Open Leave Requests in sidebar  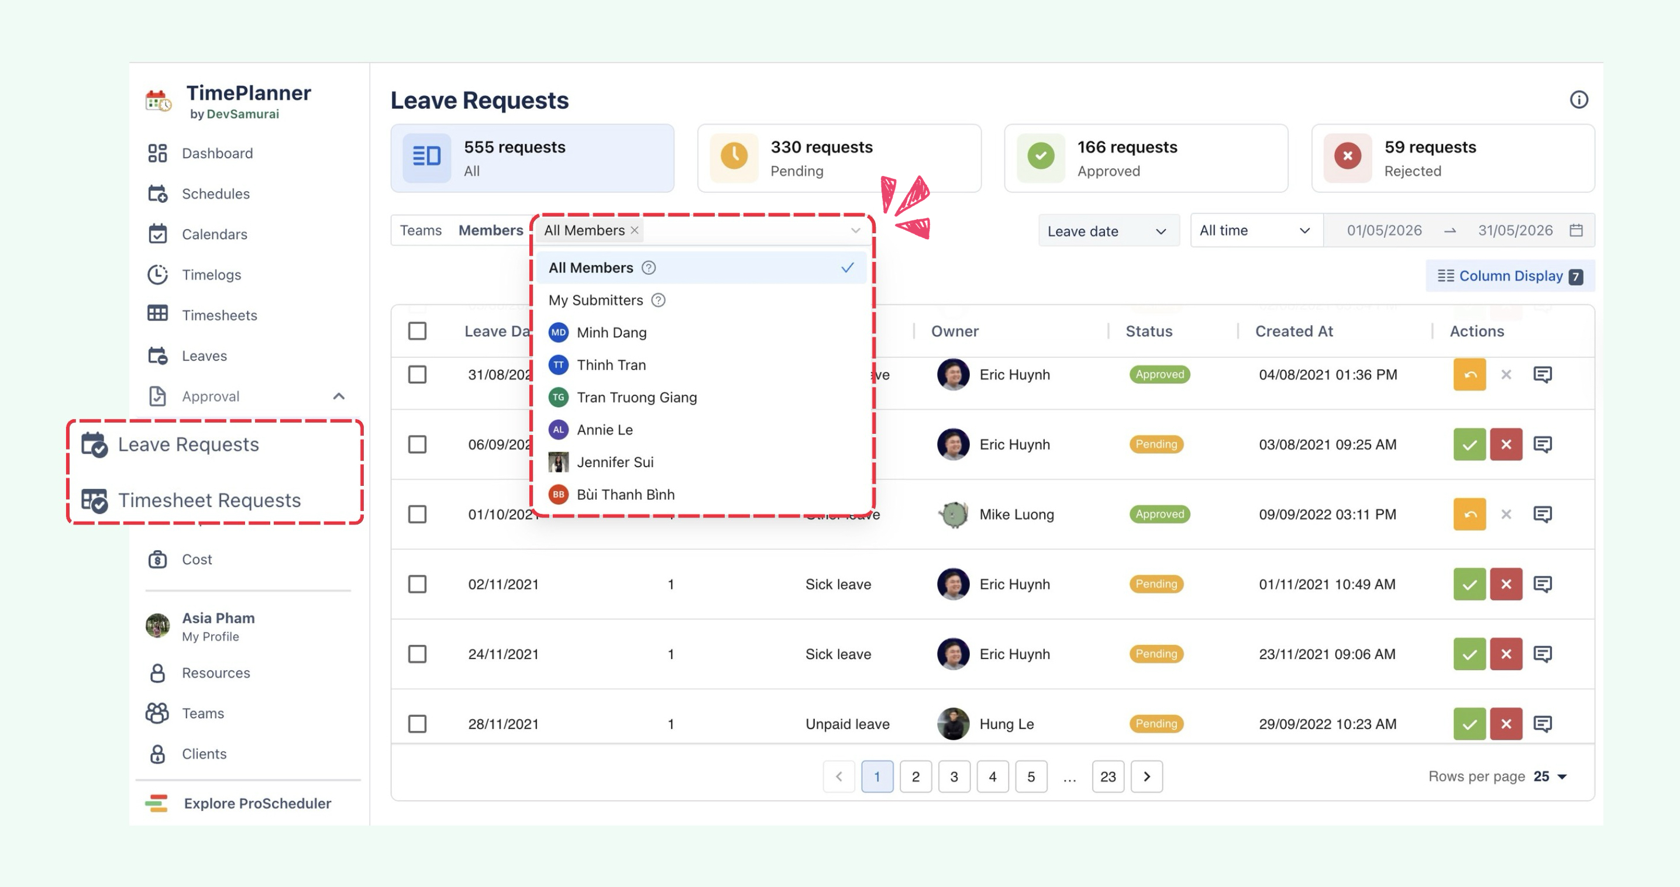pyautogui.click(x=170, y=444)
